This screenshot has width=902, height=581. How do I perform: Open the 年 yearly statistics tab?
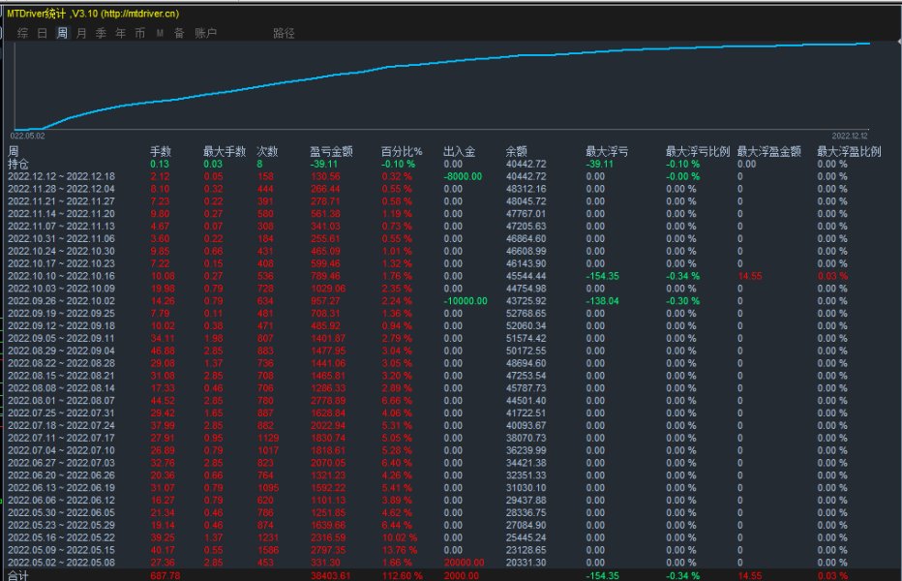[x=121, y=33]
